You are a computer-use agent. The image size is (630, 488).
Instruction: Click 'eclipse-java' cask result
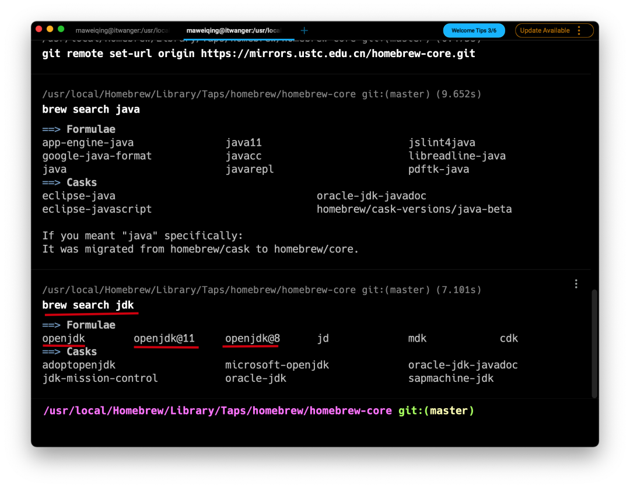click(79, 195)
